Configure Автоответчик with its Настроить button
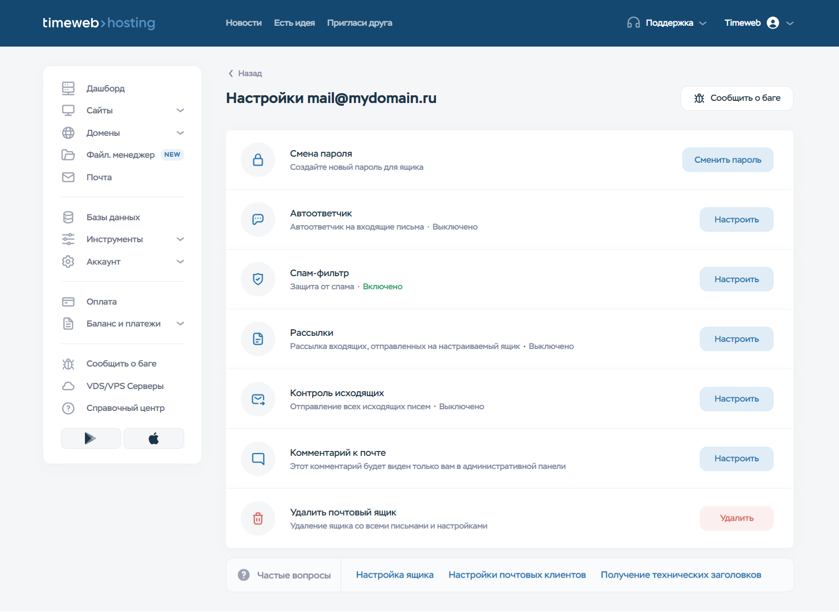The width and height of the screenshot is (839, 612). [x=736, y=220]
